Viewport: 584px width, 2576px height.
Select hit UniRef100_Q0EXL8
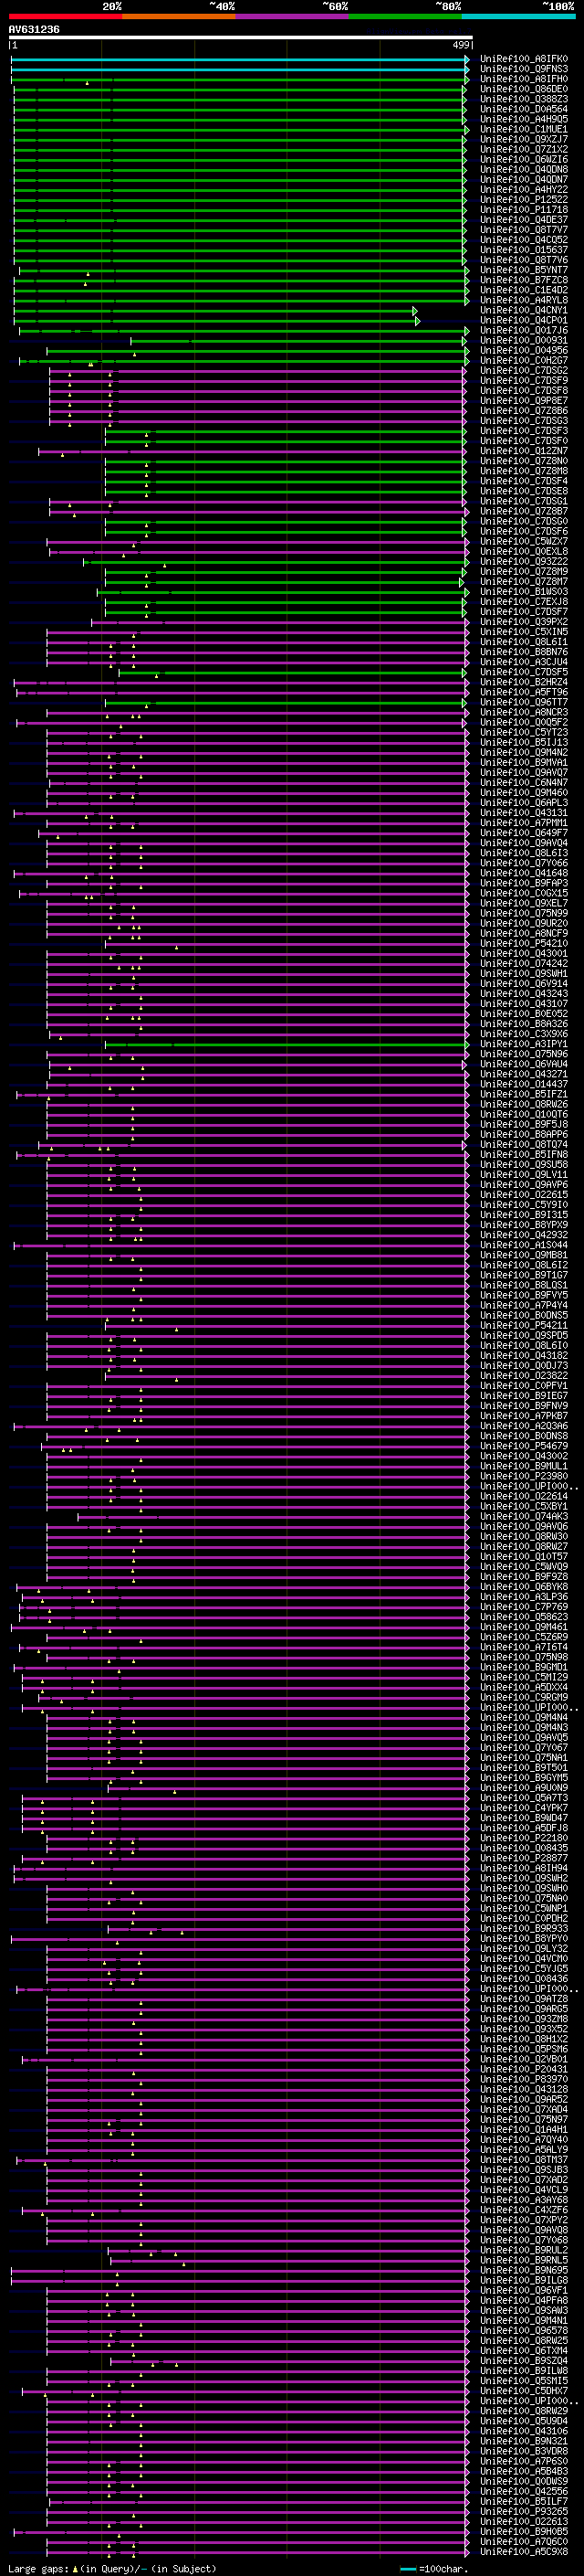click(523, 551)
